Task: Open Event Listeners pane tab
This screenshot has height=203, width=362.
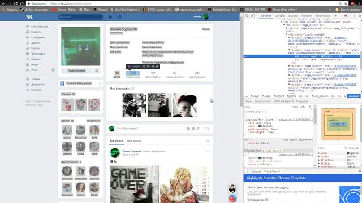Action: (x=262, y=101)
